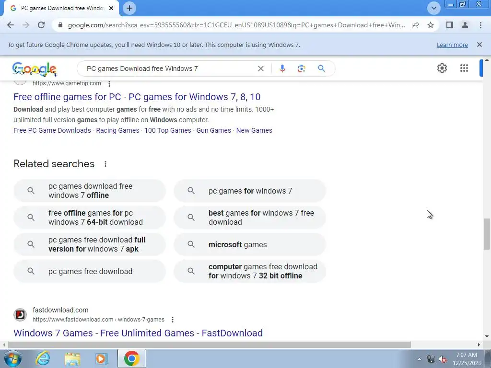Select microsoft games related search
The width and height of the screenshot is (491, 368).
[250, 244]
